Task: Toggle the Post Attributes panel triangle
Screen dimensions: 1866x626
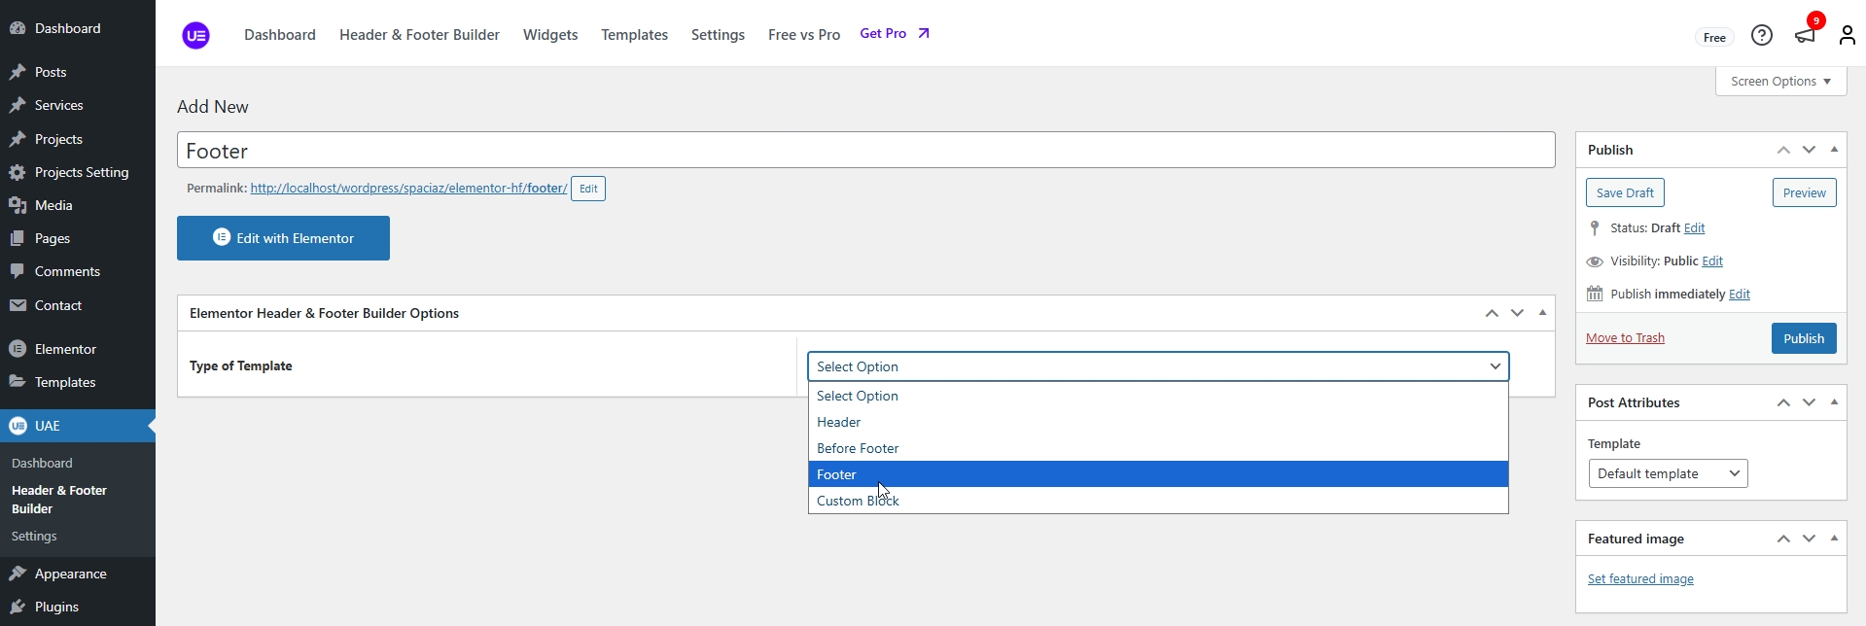Action: point(1834,402)
